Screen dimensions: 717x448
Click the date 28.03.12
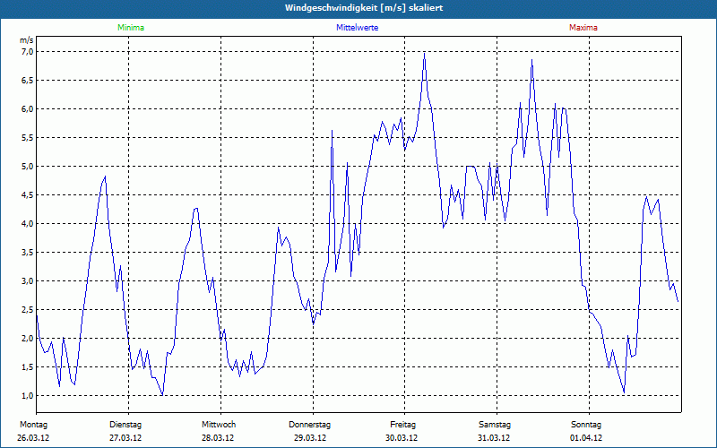tap(218, 438)
